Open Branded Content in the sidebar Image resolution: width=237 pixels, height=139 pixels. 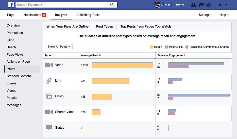[19, 76]
